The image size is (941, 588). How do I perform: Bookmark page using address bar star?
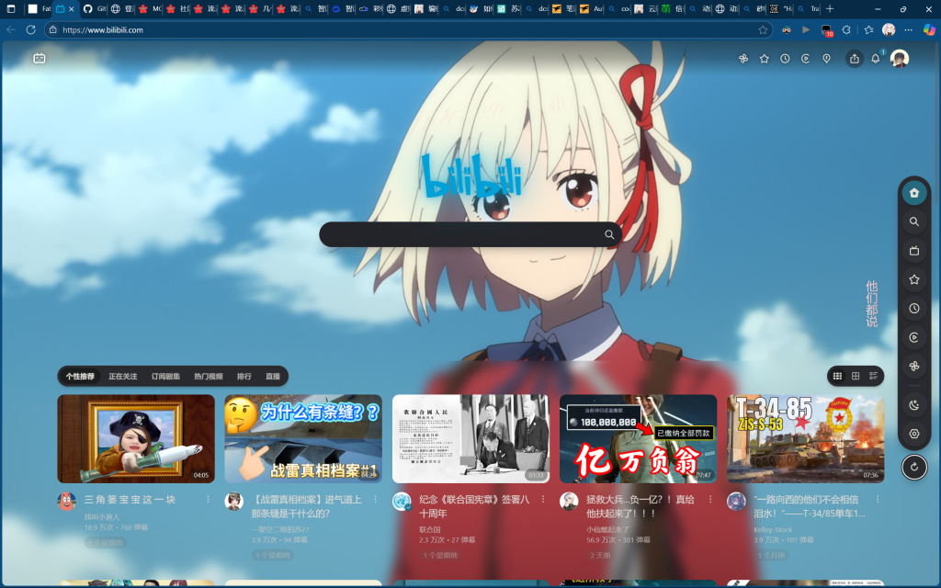click(763, 29)
